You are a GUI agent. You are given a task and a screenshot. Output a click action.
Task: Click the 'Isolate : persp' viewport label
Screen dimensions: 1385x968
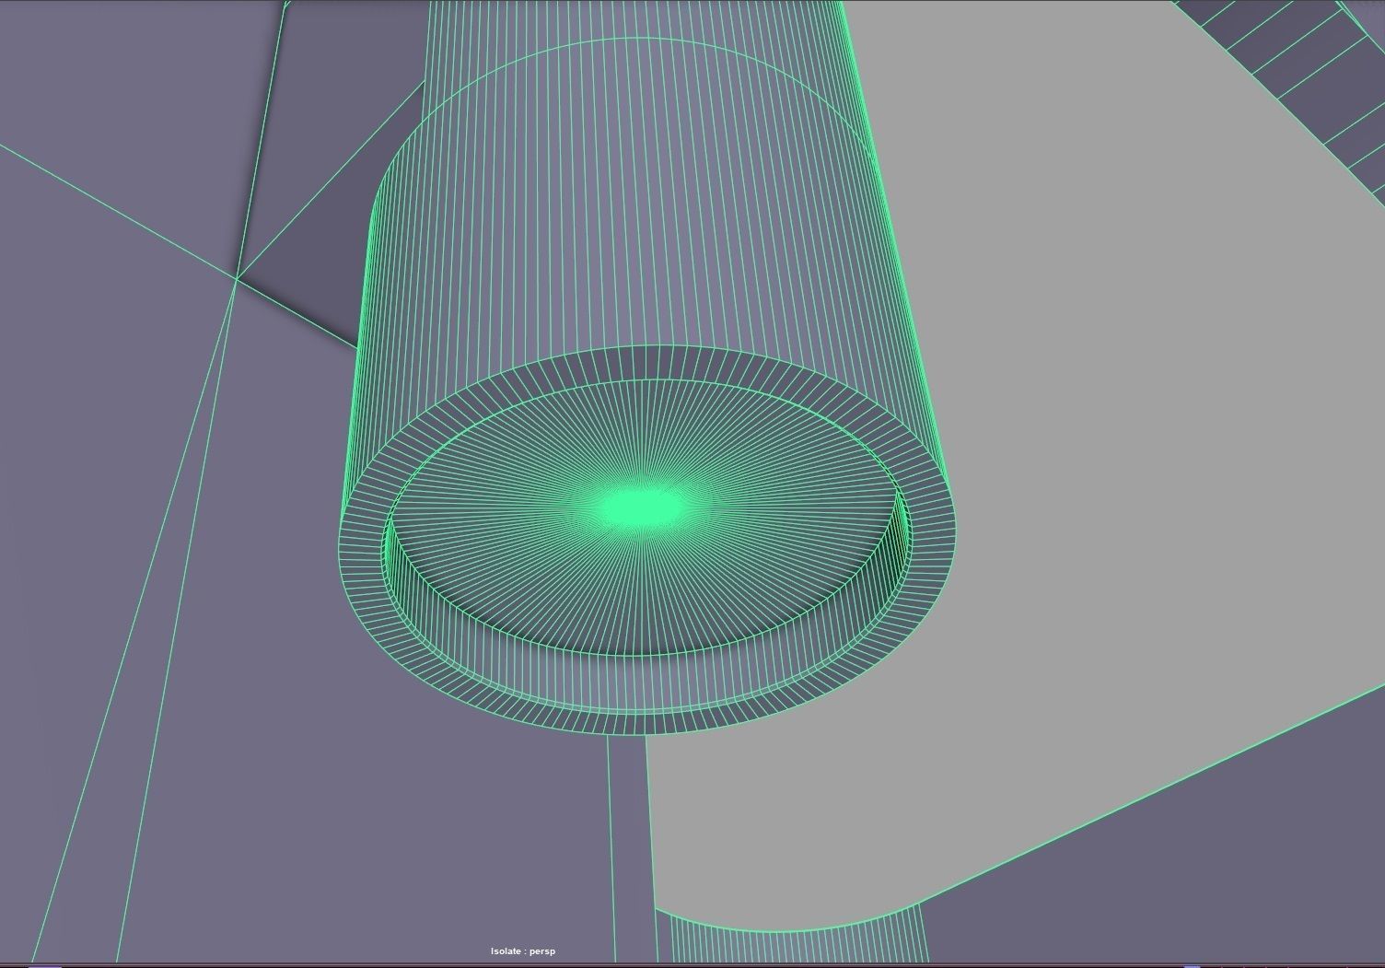click(x=523, y=951)
